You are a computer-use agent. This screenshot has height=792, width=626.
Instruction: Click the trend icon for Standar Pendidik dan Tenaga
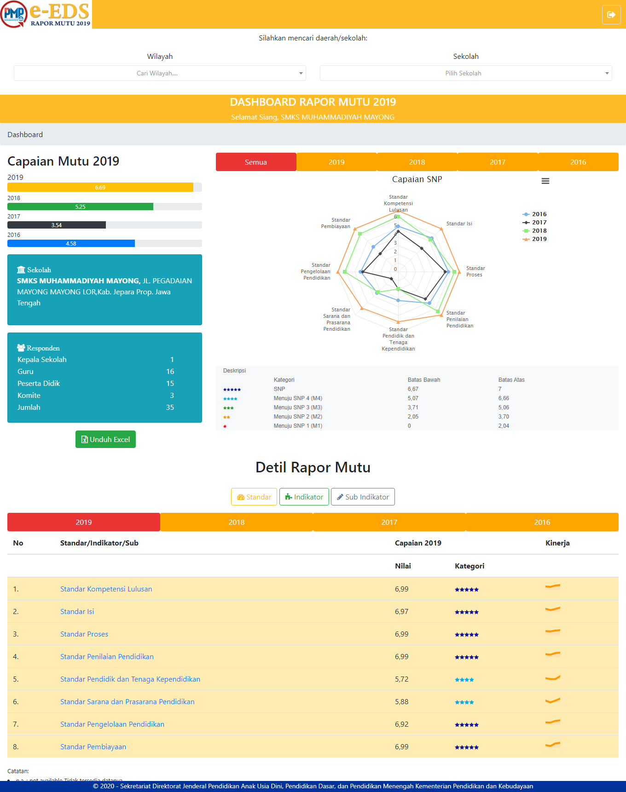click(x=553, y=677)
